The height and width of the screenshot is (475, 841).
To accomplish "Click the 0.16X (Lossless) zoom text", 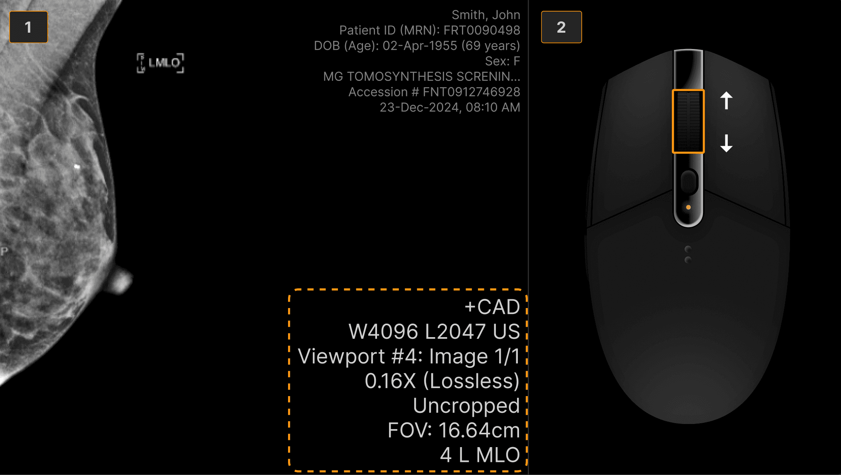I will (442, 381).
